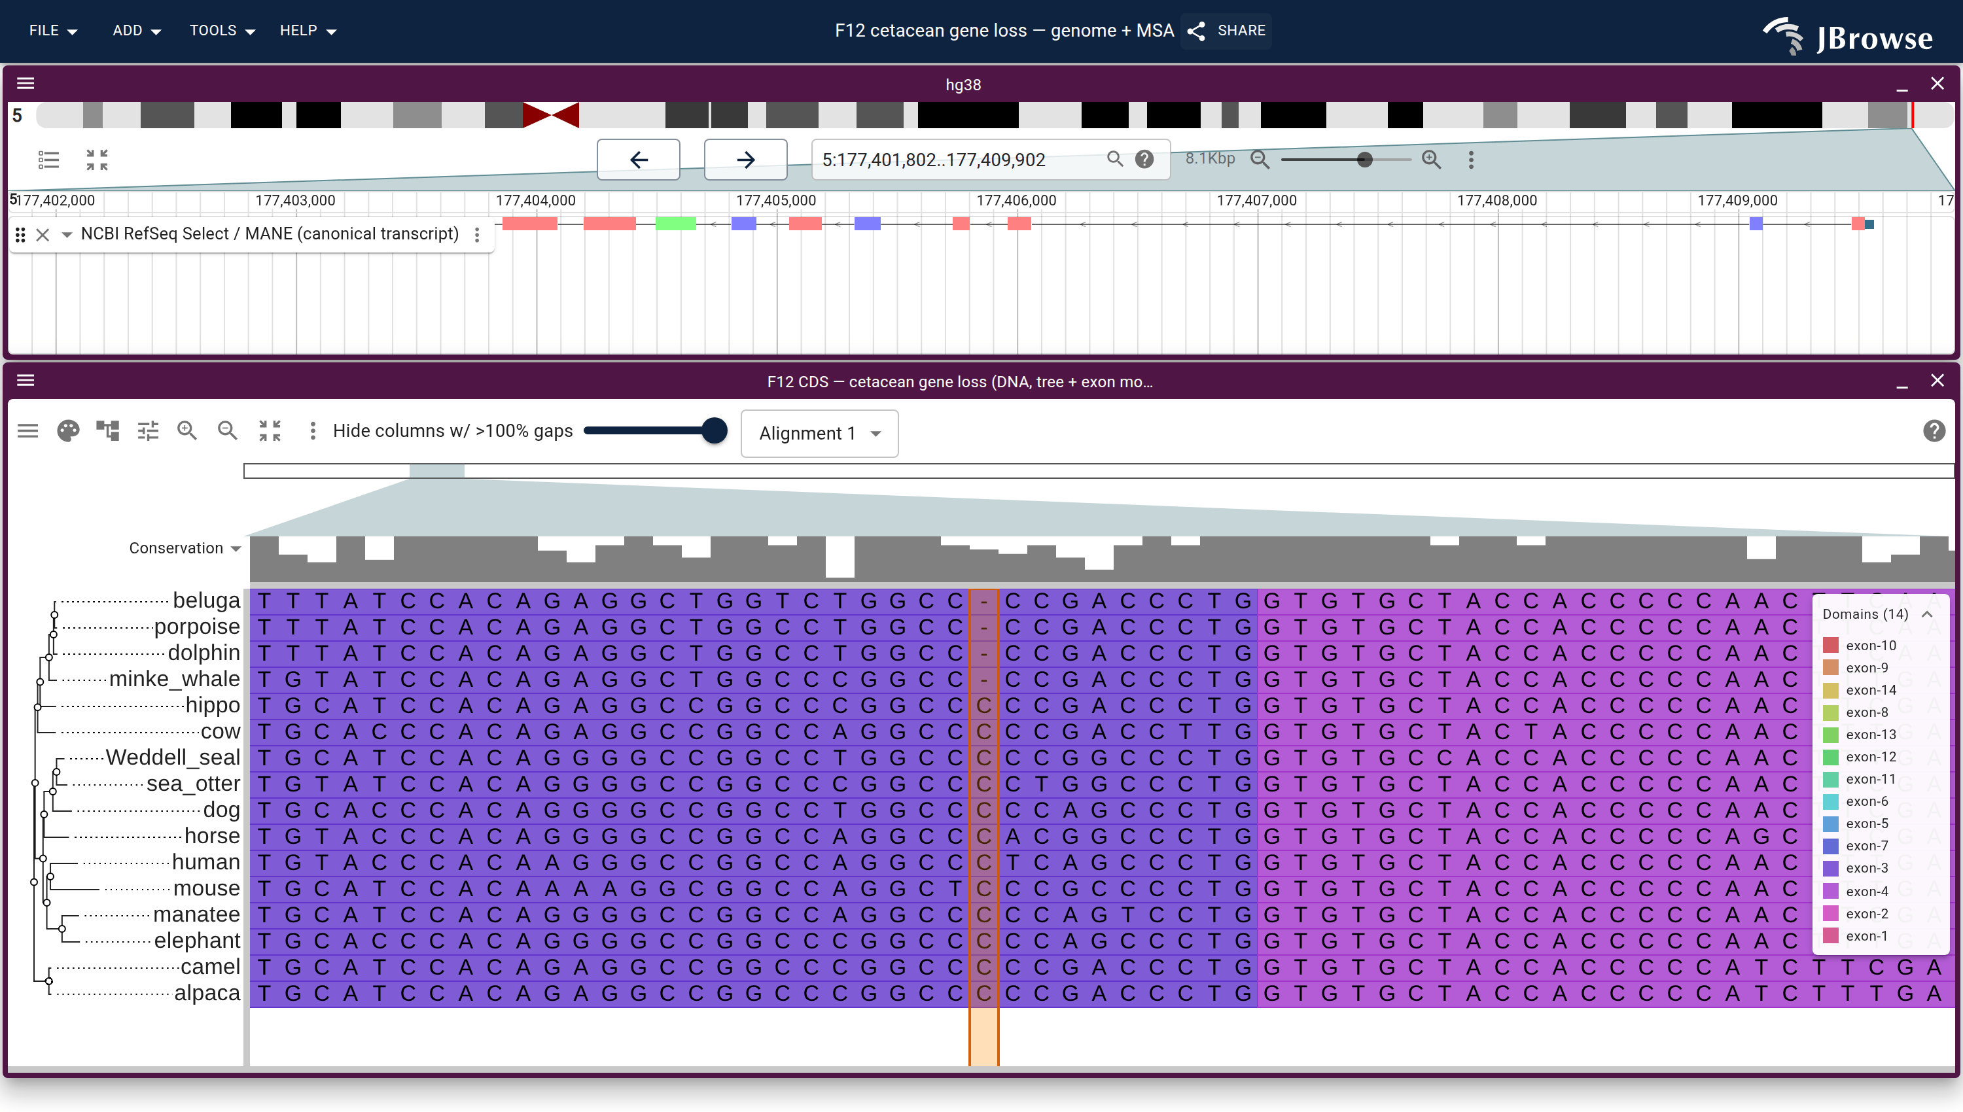Zoom out the hg38 genome view
Screen dimensions: 1963x1112
(x=1260, y=159)
